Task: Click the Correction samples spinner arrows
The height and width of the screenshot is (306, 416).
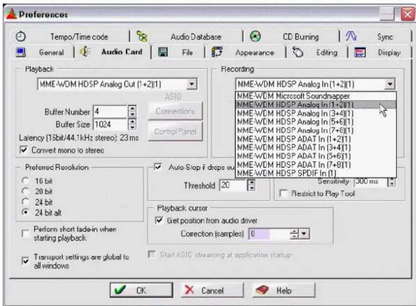Action: 294,234
